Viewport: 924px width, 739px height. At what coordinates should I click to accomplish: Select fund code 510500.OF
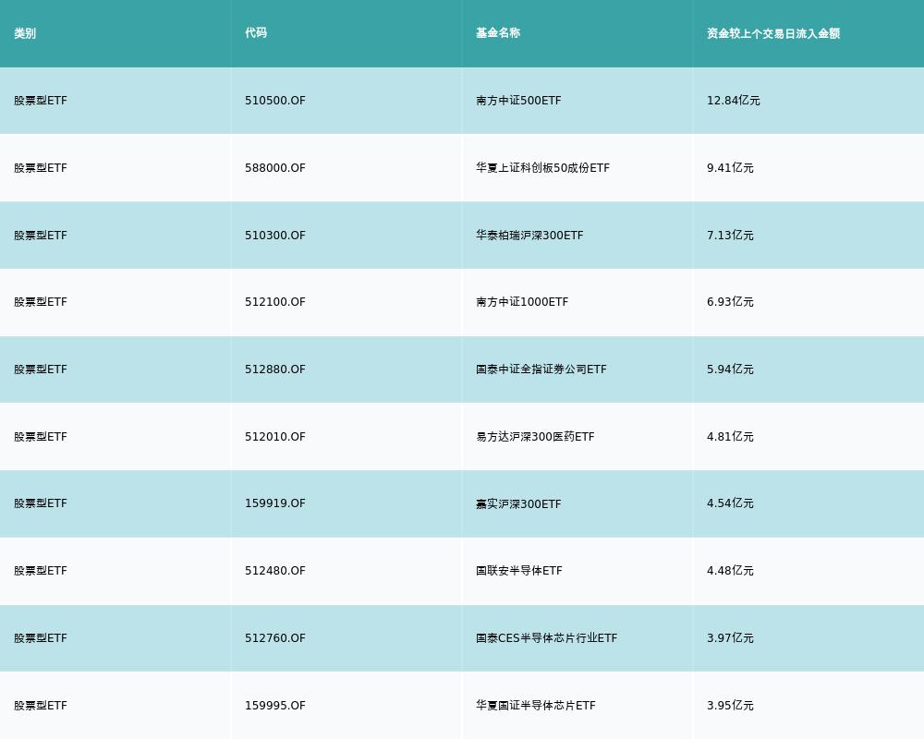[275, 101]
